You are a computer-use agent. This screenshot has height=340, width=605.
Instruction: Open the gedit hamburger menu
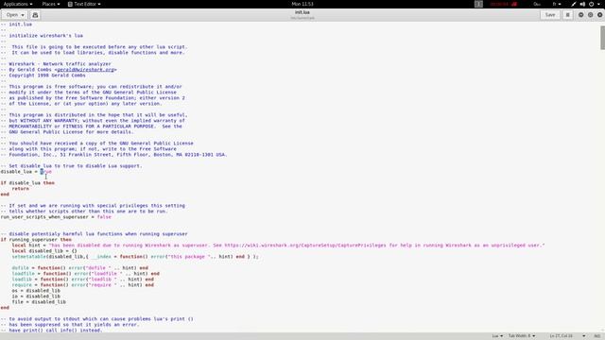(567, 15)
